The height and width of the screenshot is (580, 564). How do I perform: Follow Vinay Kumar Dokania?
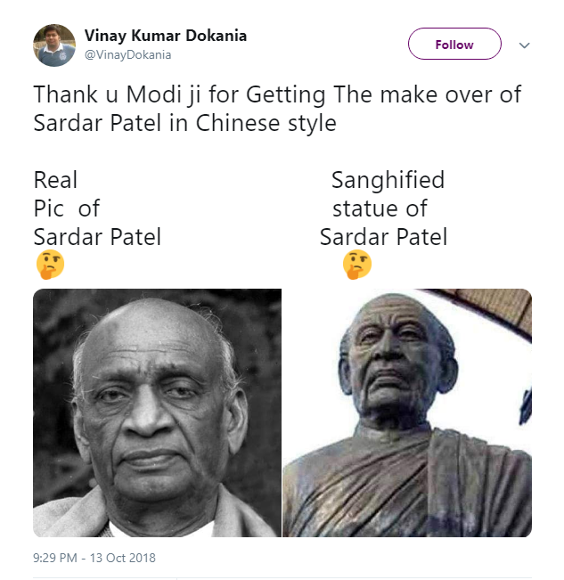coord(454,44)
